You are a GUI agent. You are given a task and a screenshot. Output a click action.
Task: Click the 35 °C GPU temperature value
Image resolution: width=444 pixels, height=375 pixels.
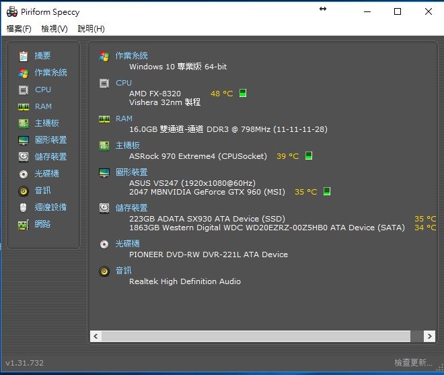tap(306, 192)
